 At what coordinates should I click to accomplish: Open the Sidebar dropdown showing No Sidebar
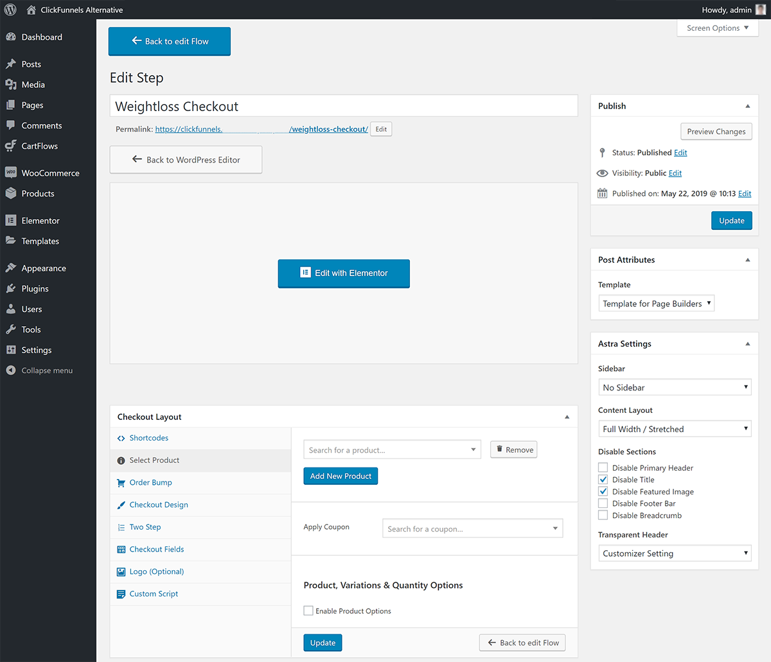675,387
